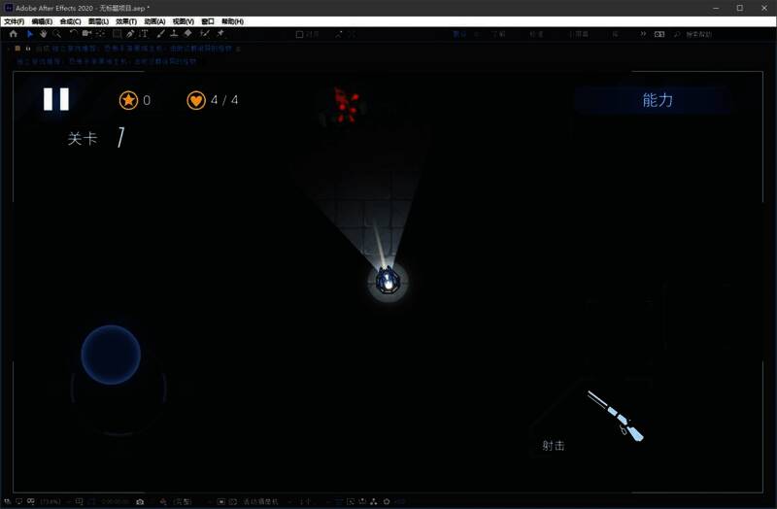
Task: Toggle the snapping checkbox in toolbar
Action: [300, 34]
